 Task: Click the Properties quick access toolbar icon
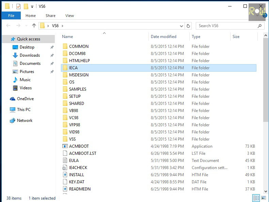[x=18, y=6]
